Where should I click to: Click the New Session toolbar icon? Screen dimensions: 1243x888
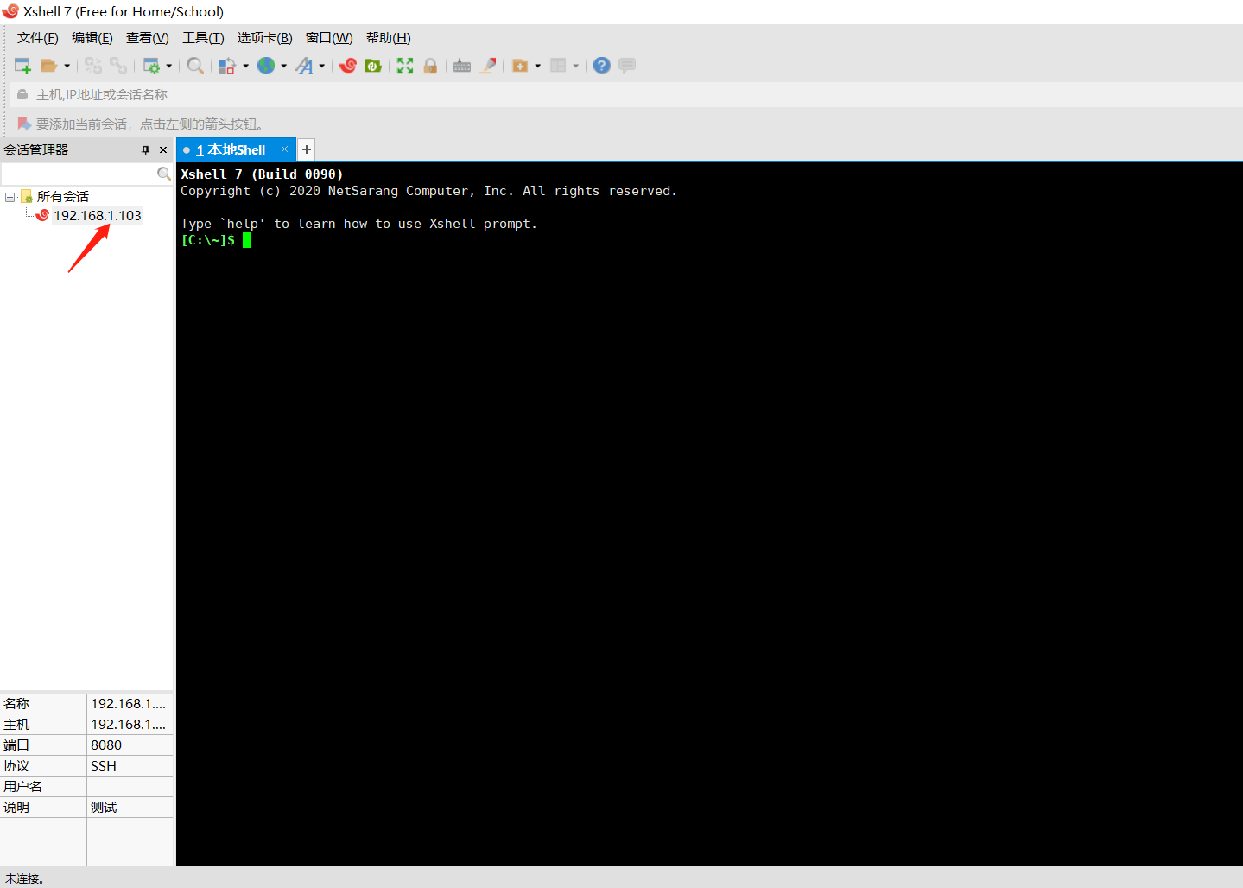(x=22, y=66)
